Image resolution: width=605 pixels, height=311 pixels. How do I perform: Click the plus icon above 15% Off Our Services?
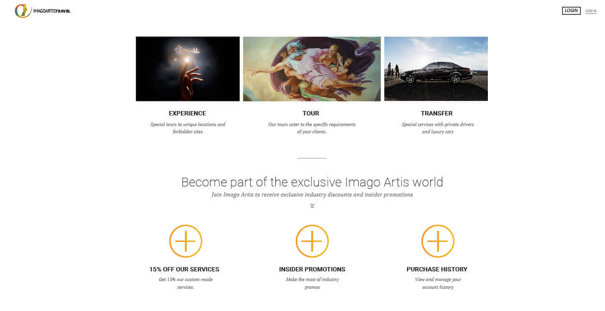[x=185, y=241]
